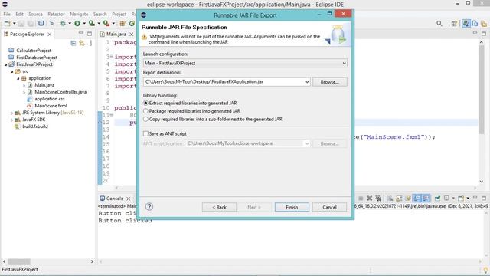
Task: Select build.fxbuild file
Action: pos(35,127)
